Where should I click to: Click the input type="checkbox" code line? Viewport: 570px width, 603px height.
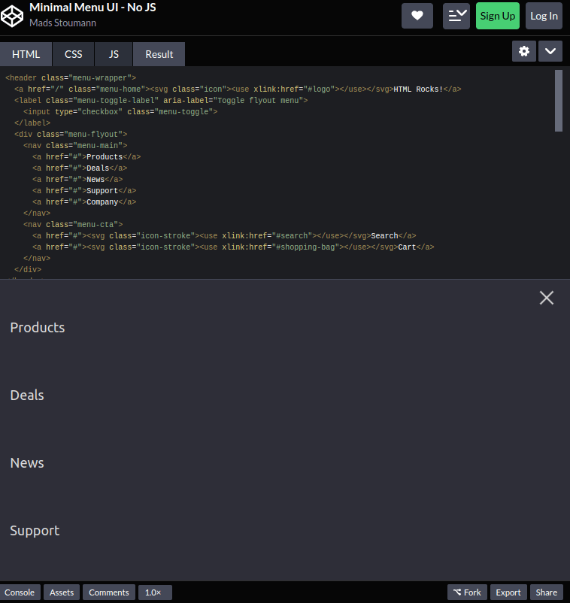point(120,111)
